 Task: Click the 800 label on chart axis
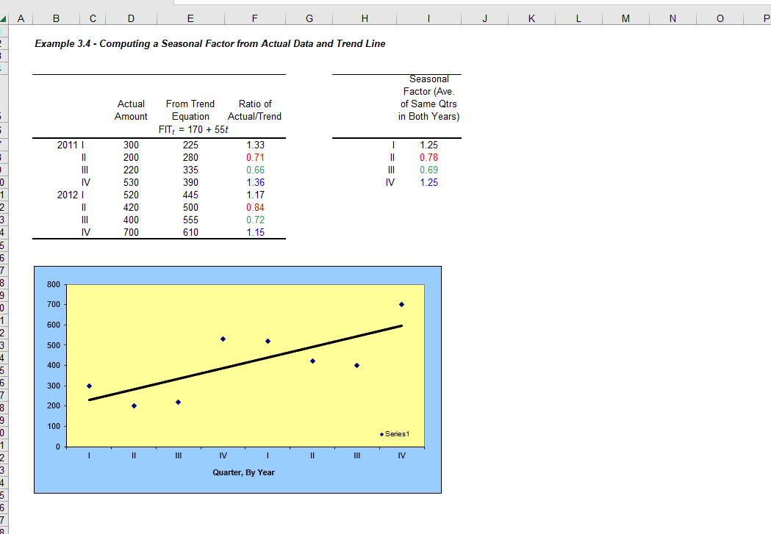point(54,284)
